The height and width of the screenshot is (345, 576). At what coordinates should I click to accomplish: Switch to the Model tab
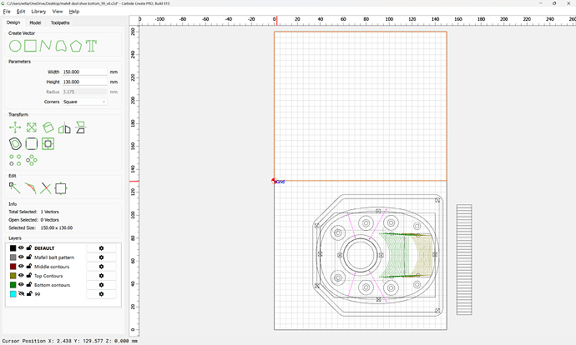coord(35,22)
